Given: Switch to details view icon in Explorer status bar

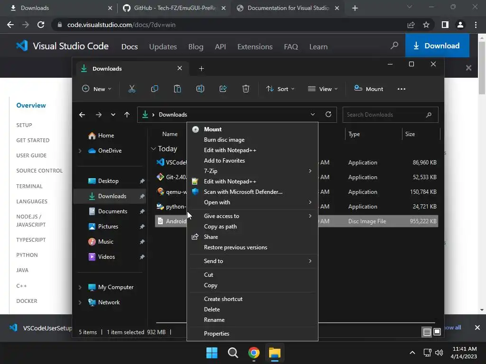Looking at the screenshot, I should click(427, 332).
